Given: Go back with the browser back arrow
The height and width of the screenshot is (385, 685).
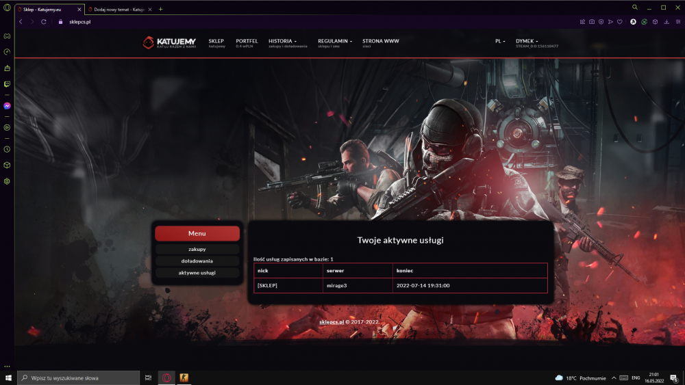Looking at the screenshot, I should point(21,22).
